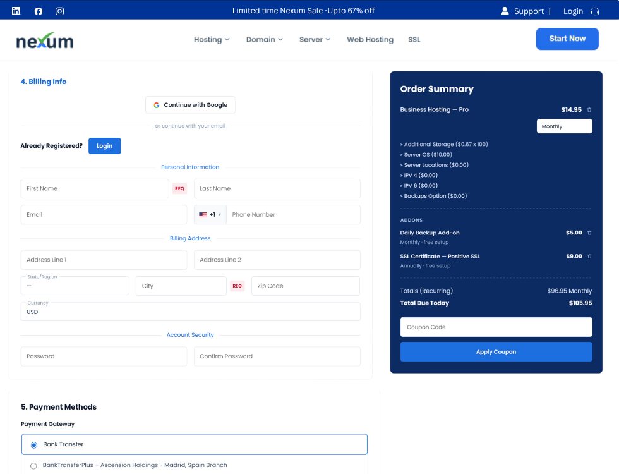Click the Nexum logo
This screenshot has height=474, width=619.
tap(45, 40)
